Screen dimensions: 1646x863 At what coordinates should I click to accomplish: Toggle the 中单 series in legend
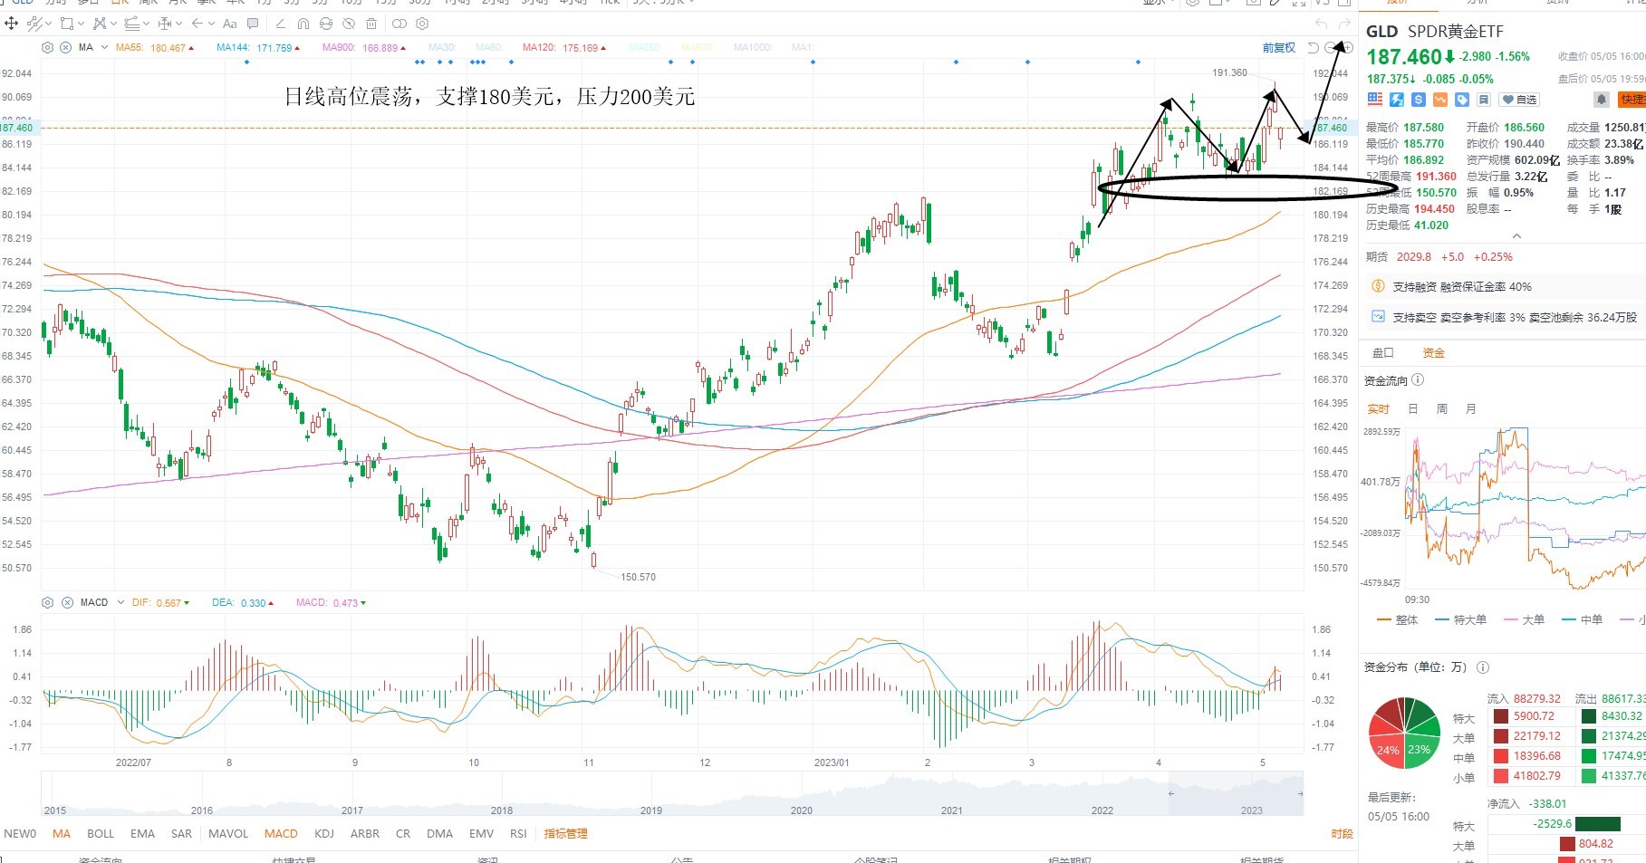pyautogui.click(x=1583, y=619)
